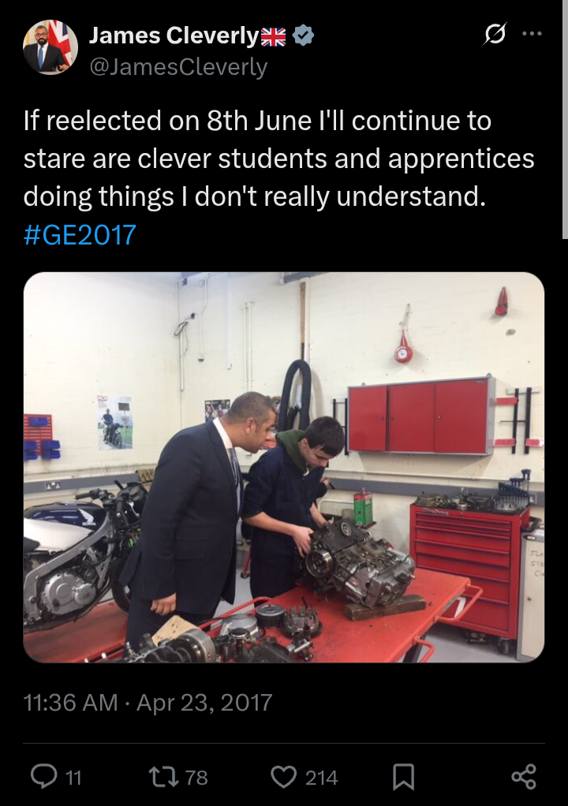Open James Cleverly's profile avatar
568x806 pixels.
point(50,48)
